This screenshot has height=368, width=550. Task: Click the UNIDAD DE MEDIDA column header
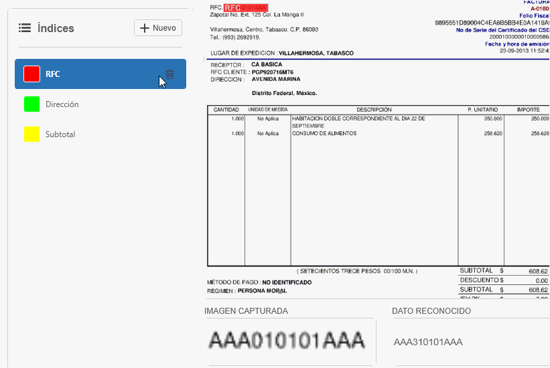tap(268, 110)
